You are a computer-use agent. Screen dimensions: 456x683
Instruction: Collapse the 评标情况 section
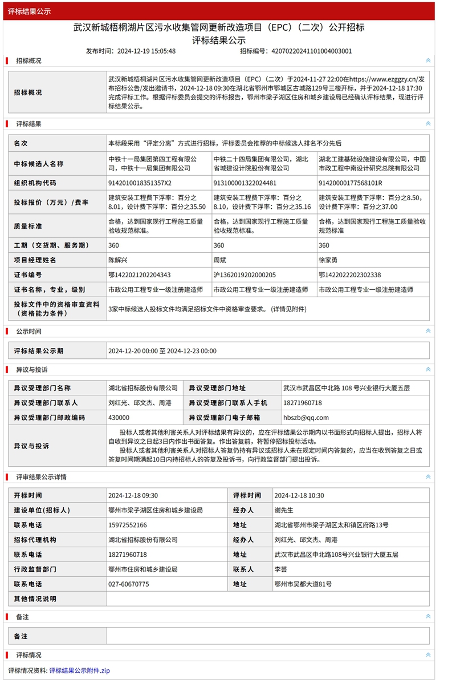point(427,654)
